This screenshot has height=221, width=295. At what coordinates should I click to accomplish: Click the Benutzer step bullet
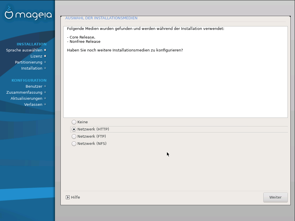pos(45,86)
